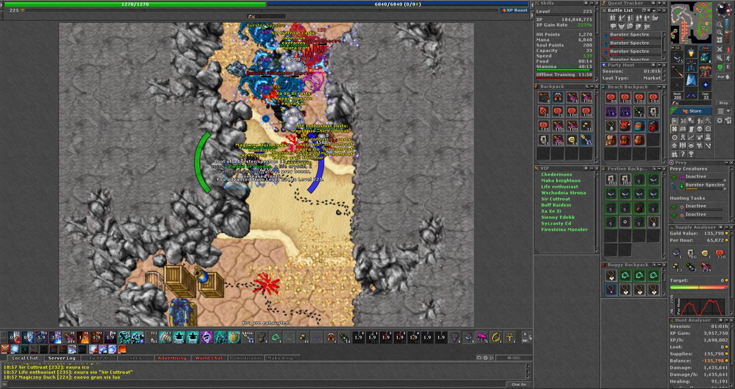The height and width of the screenshot is (389, 735).
Task: Switch to Server Log tab
Action: tap(62, 358)
